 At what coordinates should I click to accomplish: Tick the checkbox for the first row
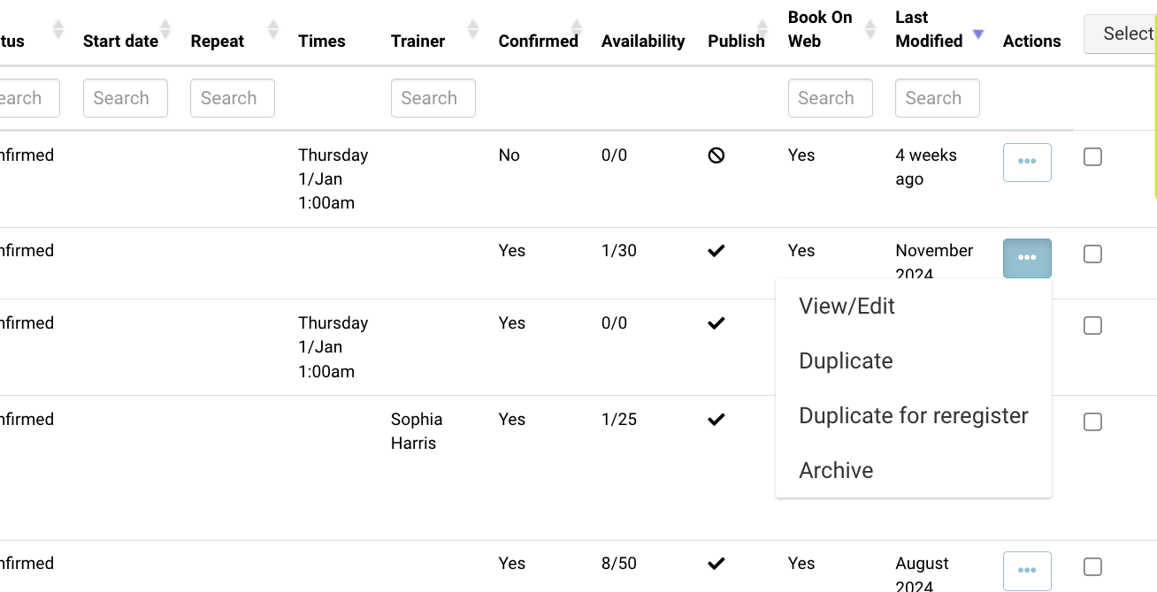[x=1092, y=157]
